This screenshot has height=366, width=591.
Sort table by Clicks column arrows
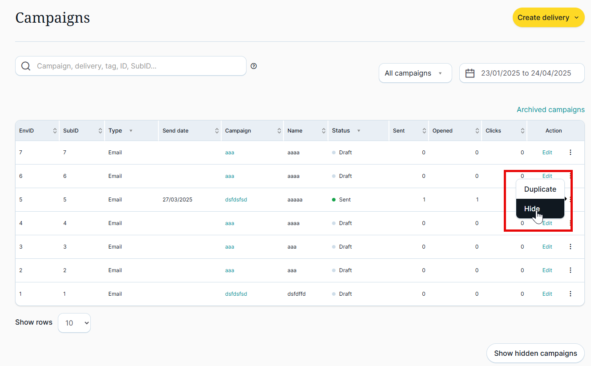point(522,131)
